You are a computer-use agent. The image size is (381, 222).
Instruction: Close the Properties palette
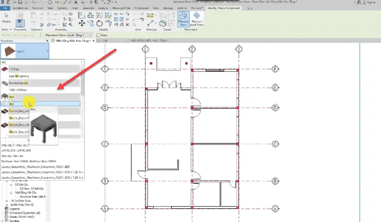click(x=47, y=41)
